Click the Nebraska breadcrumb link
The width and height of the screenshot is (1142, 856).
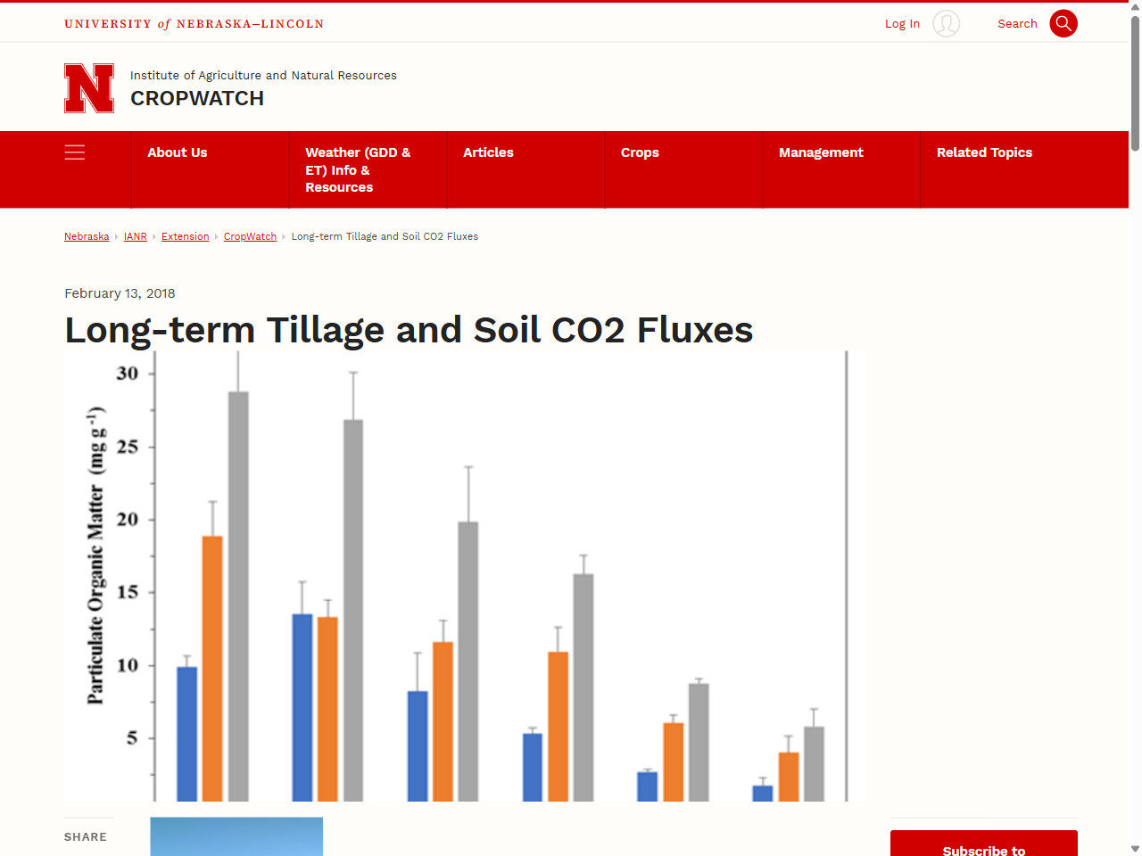coord(86,236)
